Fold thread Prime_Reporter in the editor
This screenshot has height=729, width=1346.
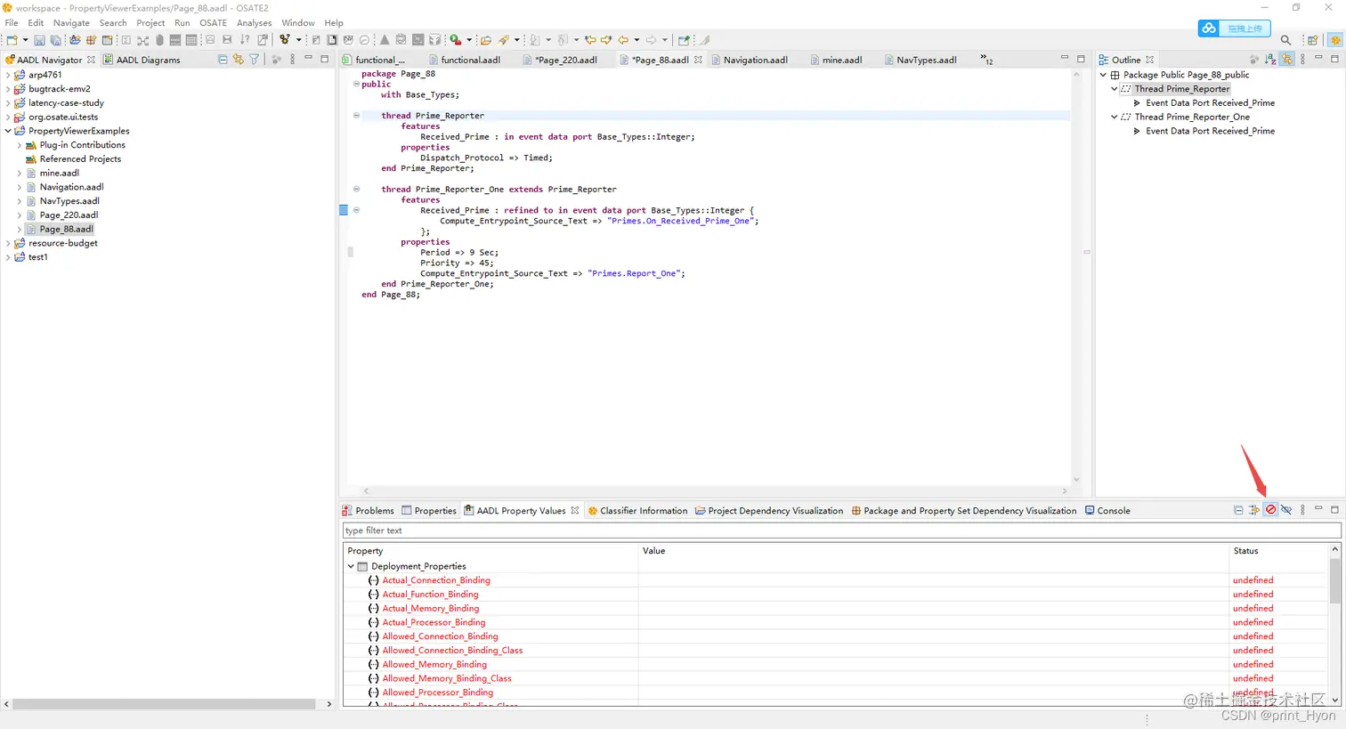[x=356, y=116]
